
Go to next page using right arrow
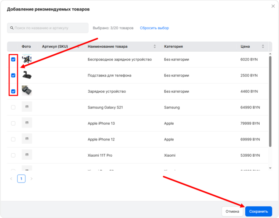[x=32, y=179]
